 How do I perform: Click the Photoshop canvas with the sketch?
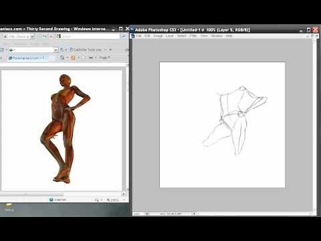point(222,125)
